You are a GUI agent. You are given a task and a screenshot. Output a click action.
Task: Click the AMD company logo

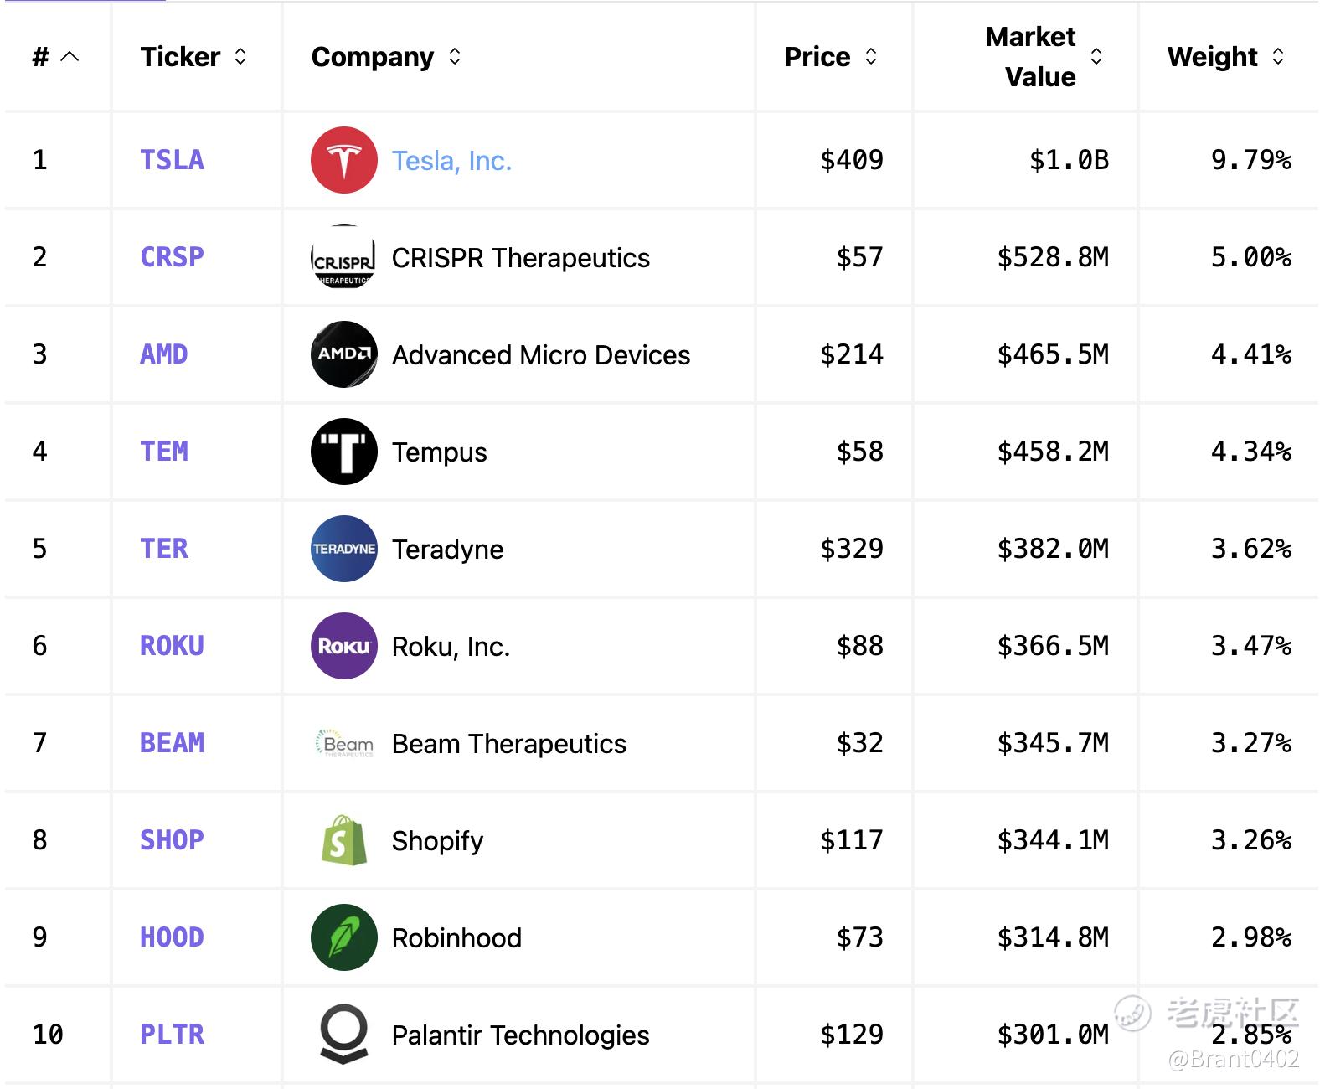[343, 354]
